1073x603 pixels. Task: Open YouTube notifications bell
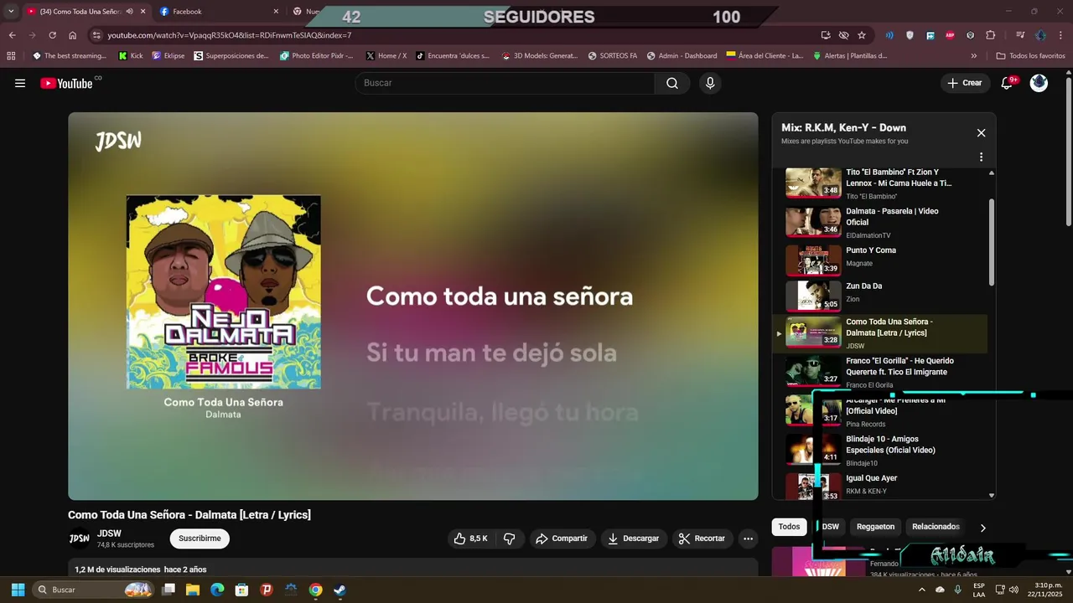click(x=1008, y=83)
